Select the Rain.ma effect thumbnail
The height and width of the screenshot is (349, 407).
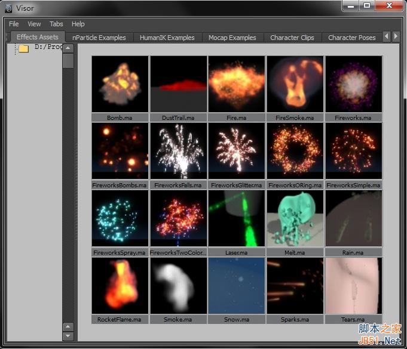(354, 218)
